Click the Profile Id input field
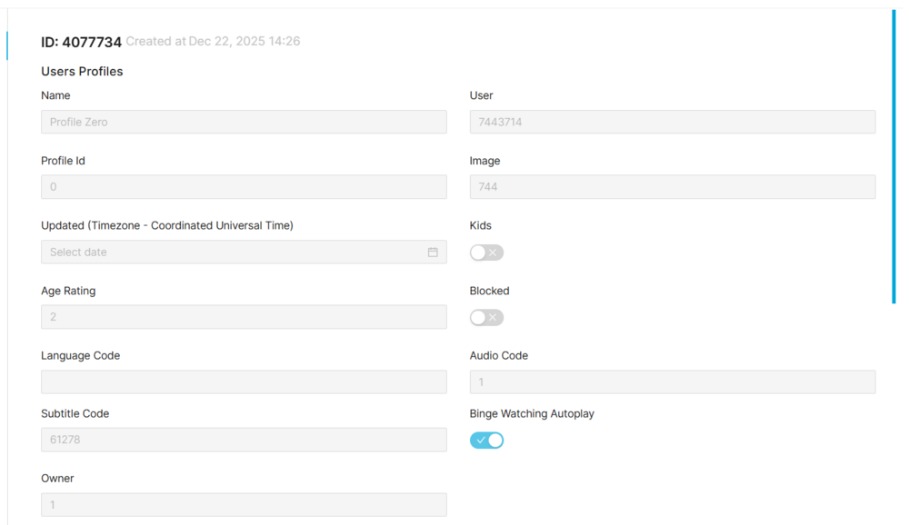The height and width of the screenshot is (525, 909). [244, 187]
